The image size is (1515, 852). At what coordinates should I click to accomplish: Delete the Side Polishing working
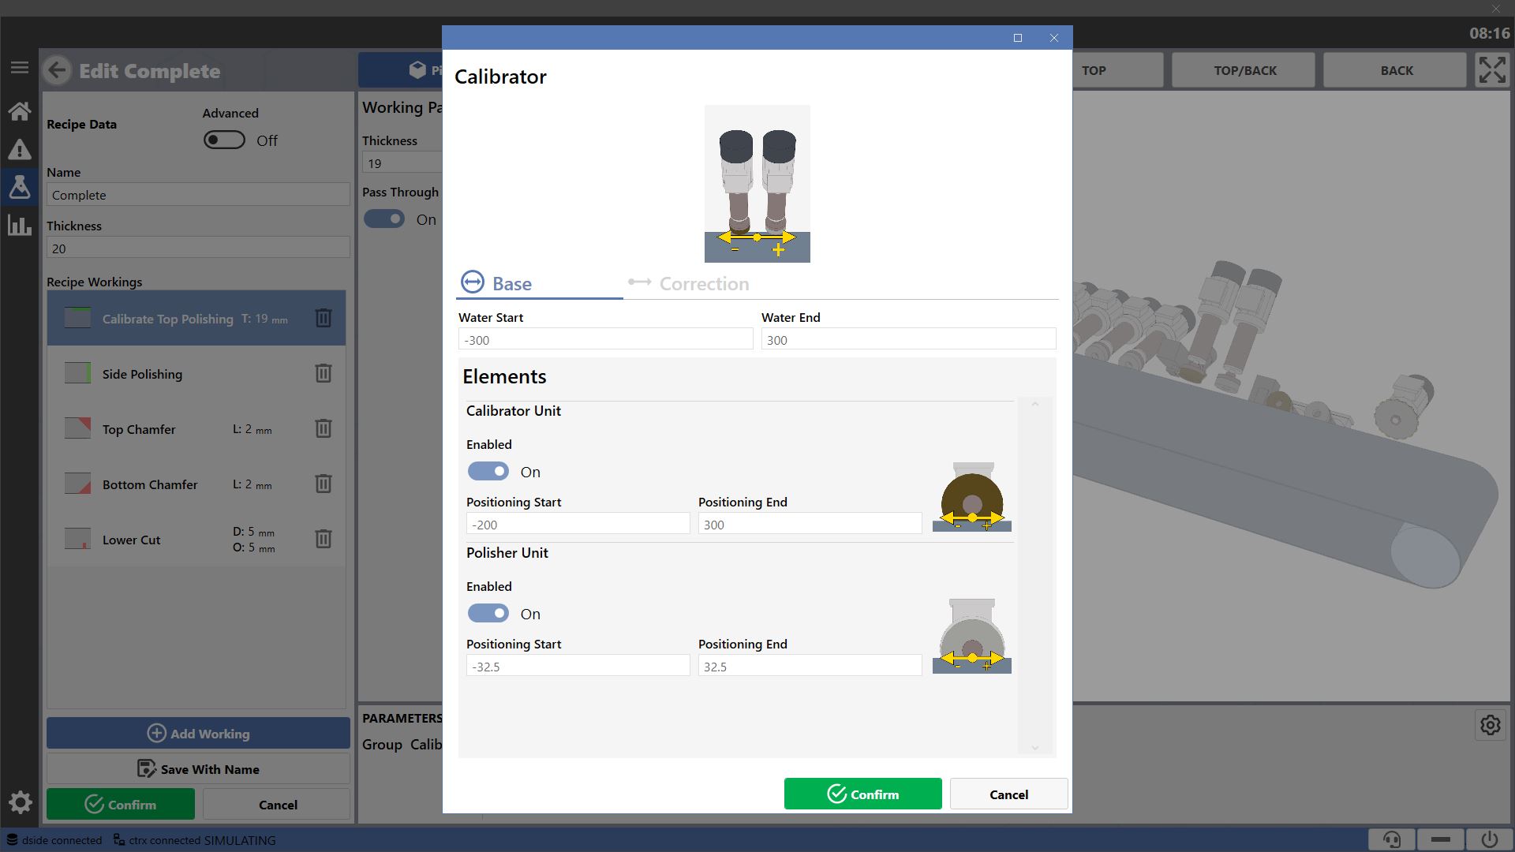pos(324,373)
